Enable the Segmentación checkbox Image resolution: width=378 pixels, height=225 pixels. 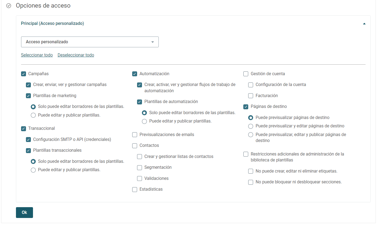pyautogui.click(x=140, y=168)
